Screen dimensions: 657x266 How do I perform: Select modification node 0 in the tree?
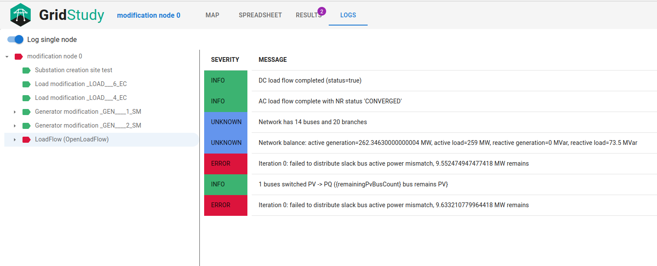point(54,56)
